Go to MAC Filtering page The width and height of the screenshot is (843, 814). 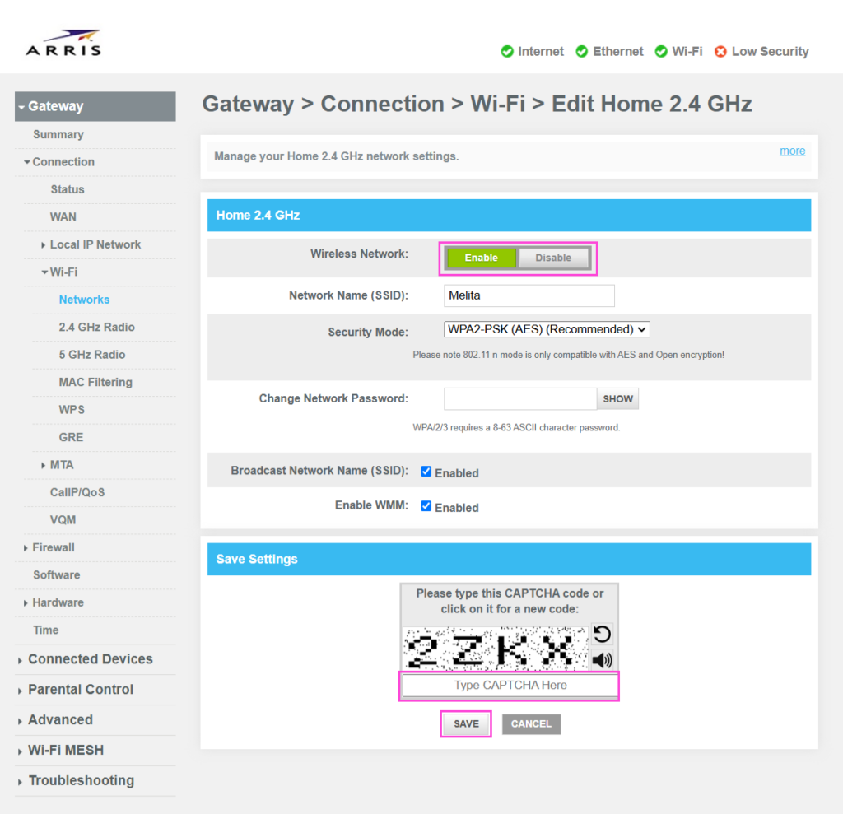pyautogui.click(x=95, y=382)
